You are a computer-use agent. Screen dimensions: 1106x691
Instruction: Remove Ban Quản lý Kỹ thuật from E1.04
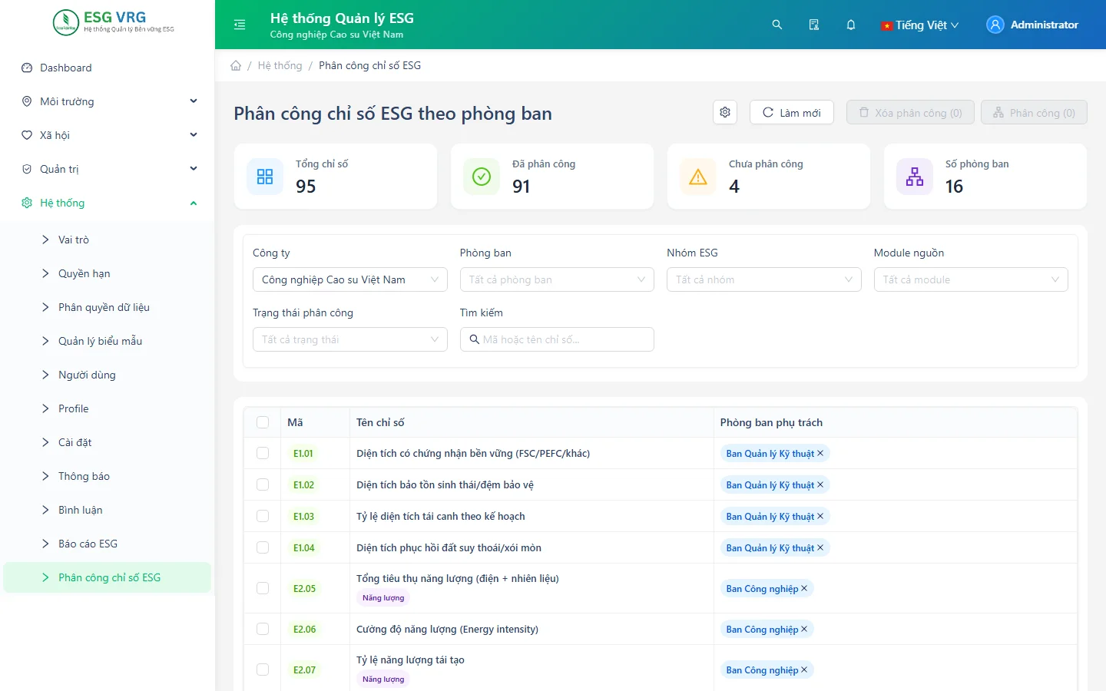coord(820,547)
